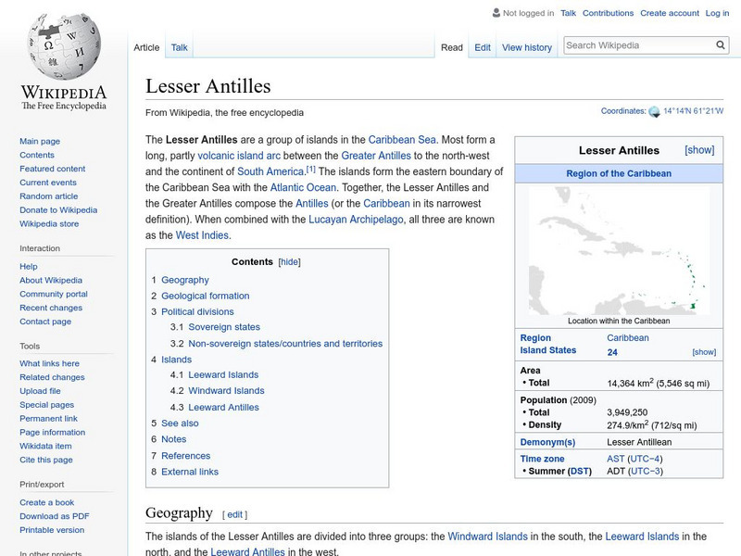Open the Help link

click(x=29, y=267)
